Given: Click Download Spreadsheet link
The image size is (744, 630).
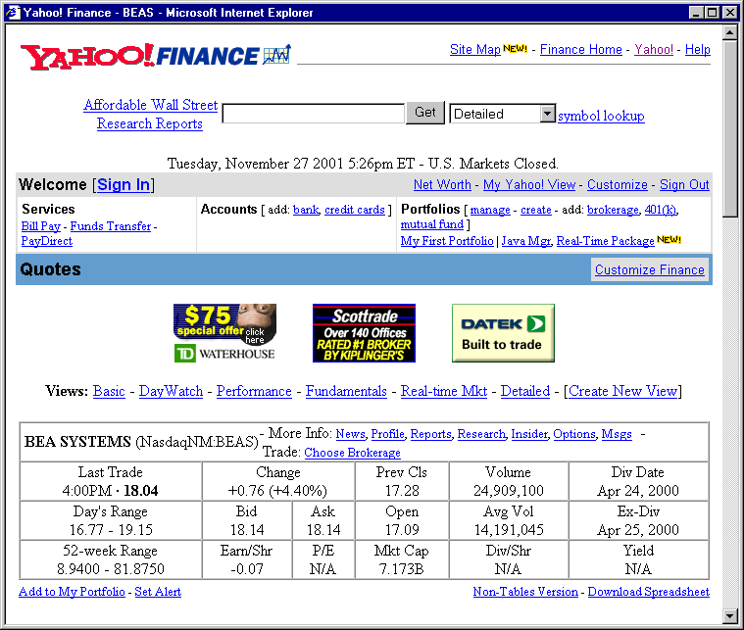Looking at the screenshot, I should pyautogui.click(x=649, y=592).
